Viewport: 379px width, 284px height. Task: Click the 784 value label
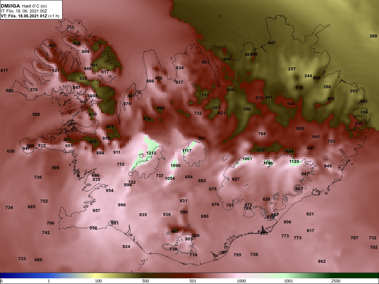262,134
